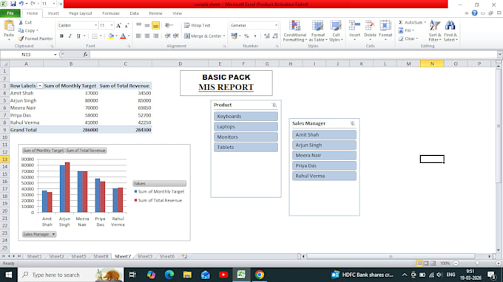Select Monitors in Product slicer
The width and height of the screenshot is (503, 282).
pyautogui.click(x=246, y=137)
